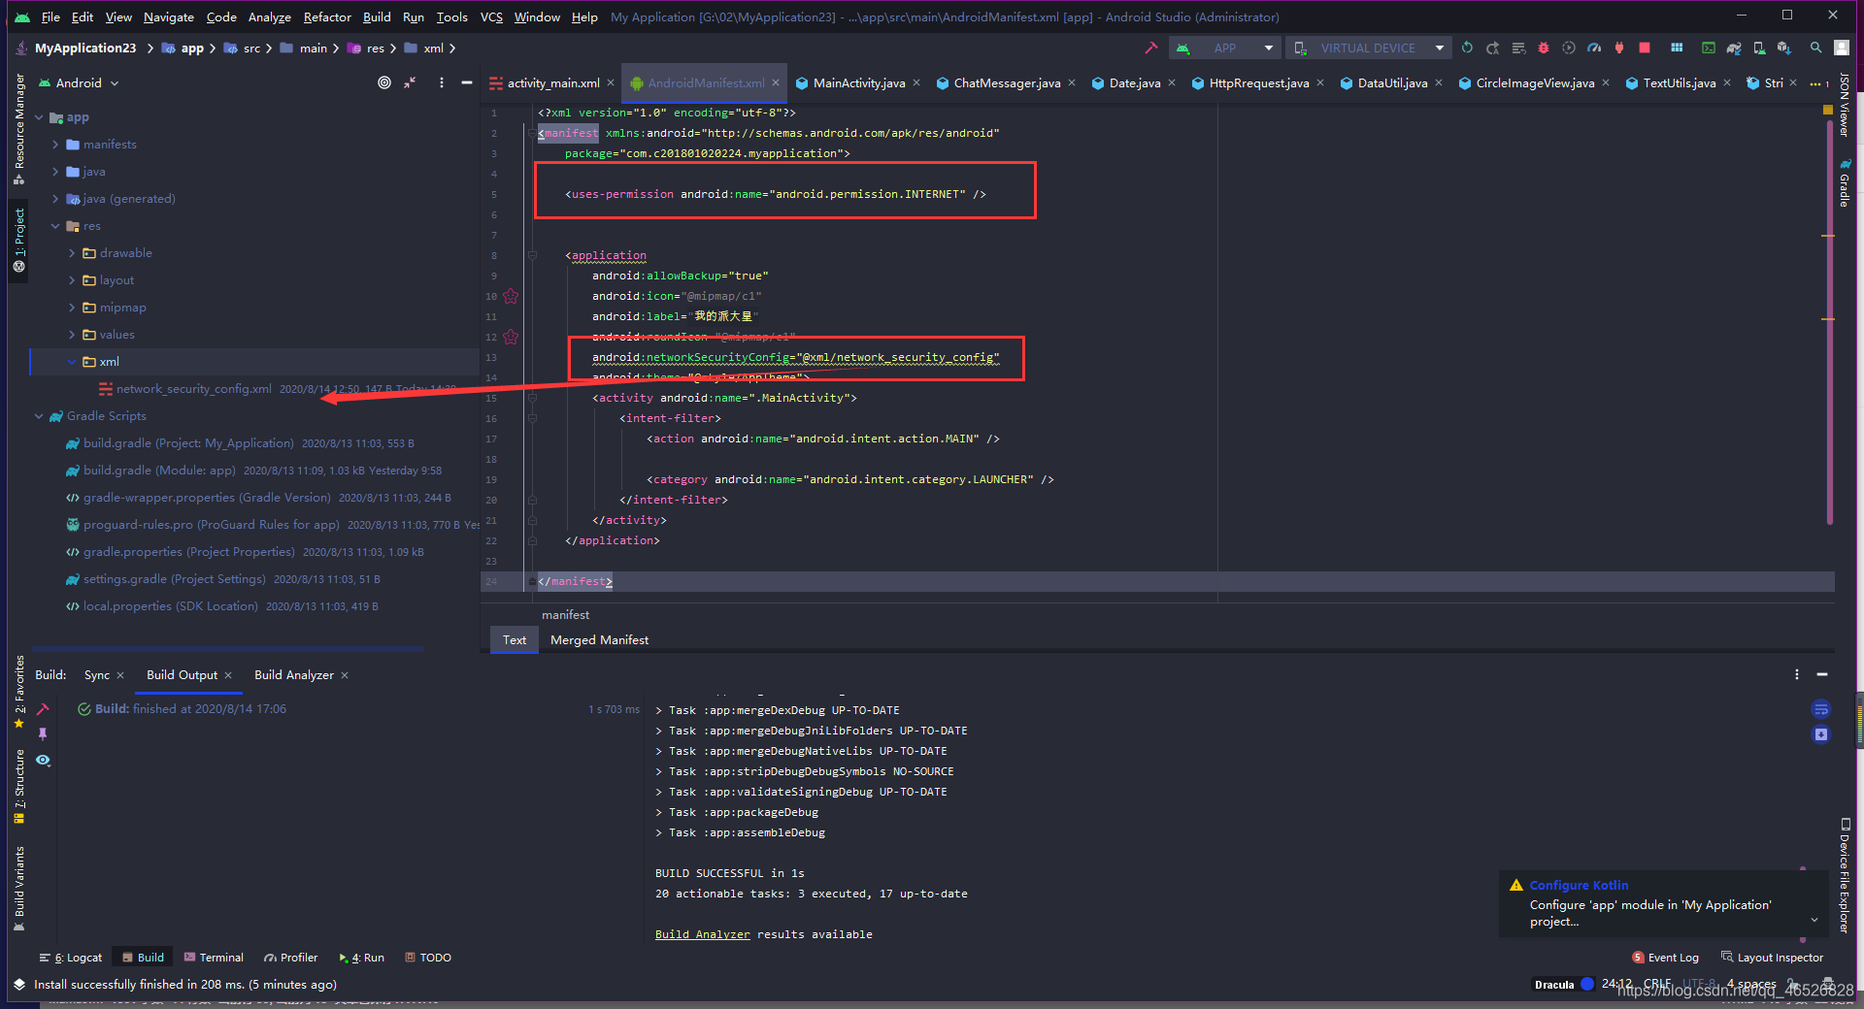The height and width of the screenshot is (1009, 1864).
Task: Attach debugger to Android process
Action: click(x=1619, y=48)
